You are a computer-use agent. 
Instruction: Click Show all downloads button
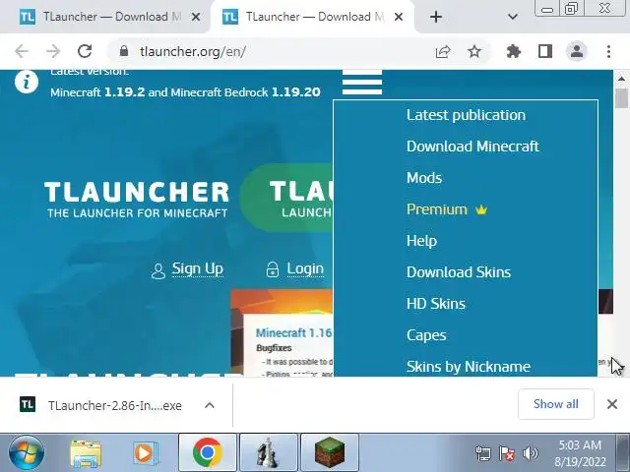(555, 404)
